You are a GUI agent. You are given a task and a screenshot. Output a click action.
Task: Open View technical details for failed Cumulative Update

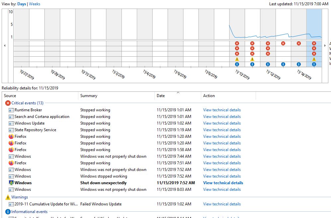(x=222, y=204)
